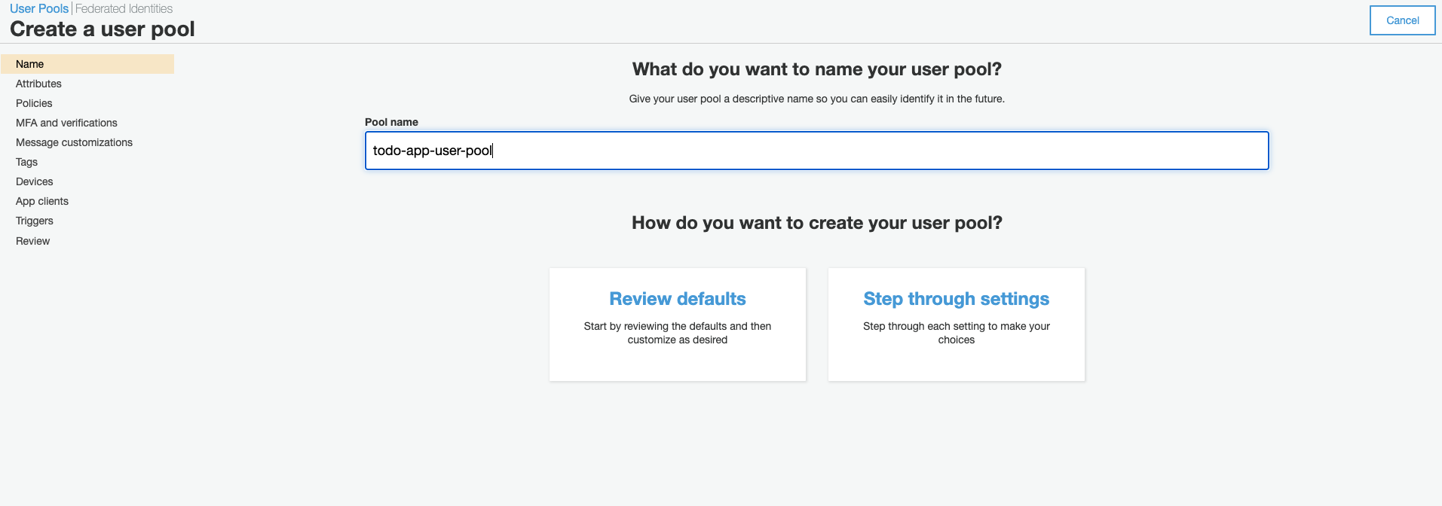Open the User Pools link
This screenshot has height=506, width=1442.
coord(39,8)
